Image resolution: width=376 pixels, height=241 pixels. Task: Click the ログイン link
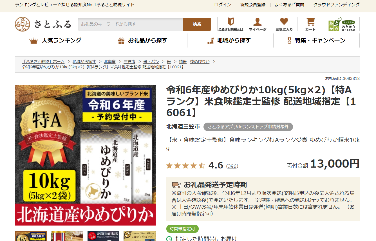(223, 5)
